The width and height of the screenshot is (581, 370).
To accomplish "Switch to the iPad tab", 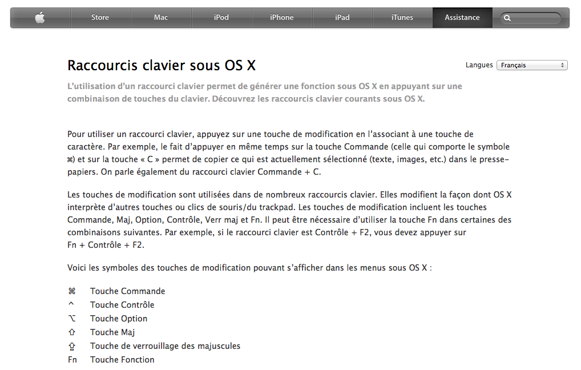I will (x=342, y=18).
